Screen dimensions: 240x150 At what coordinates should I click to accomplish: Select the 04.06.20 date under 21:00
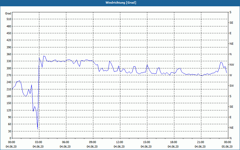pyautogui.click(x=200, y=147)
